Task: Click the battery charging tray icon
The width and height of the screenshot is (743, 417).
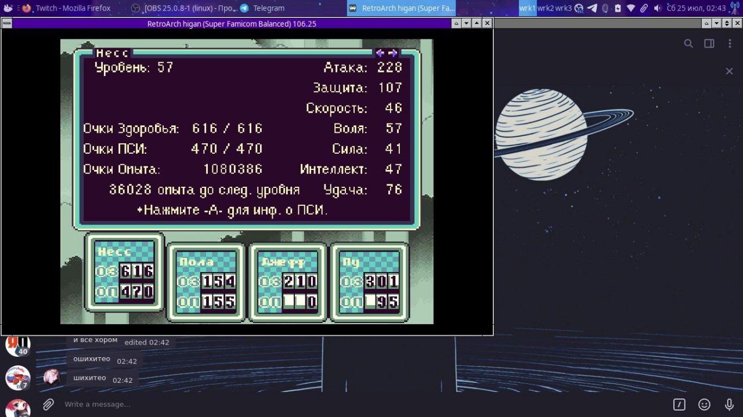Action: pos(618,8)
